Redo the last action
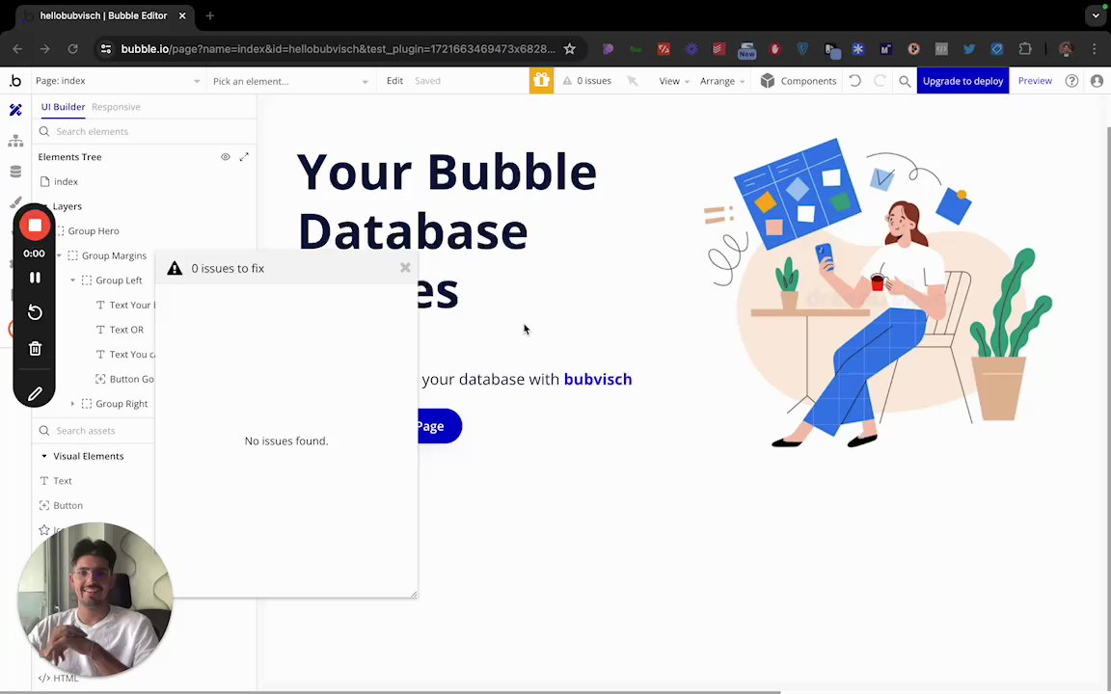The height and width of the screenshot is (694, 1111). [x=880, y=81]
